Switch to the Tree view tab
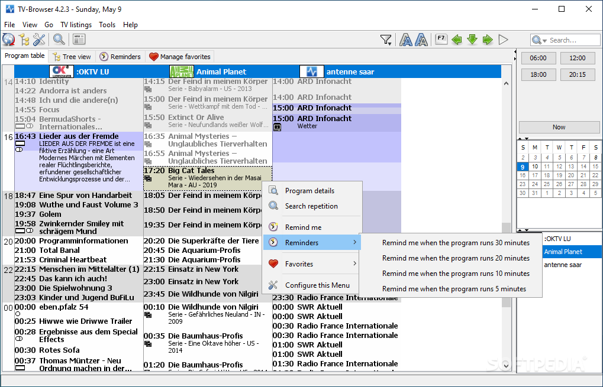Screen dimensions: 603x387 72,57
